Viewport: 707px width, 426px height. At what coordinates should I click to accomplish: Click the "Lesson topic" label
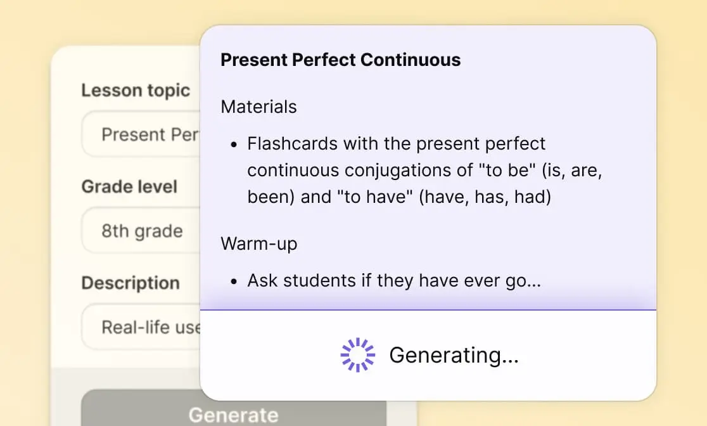pos(136,90)
